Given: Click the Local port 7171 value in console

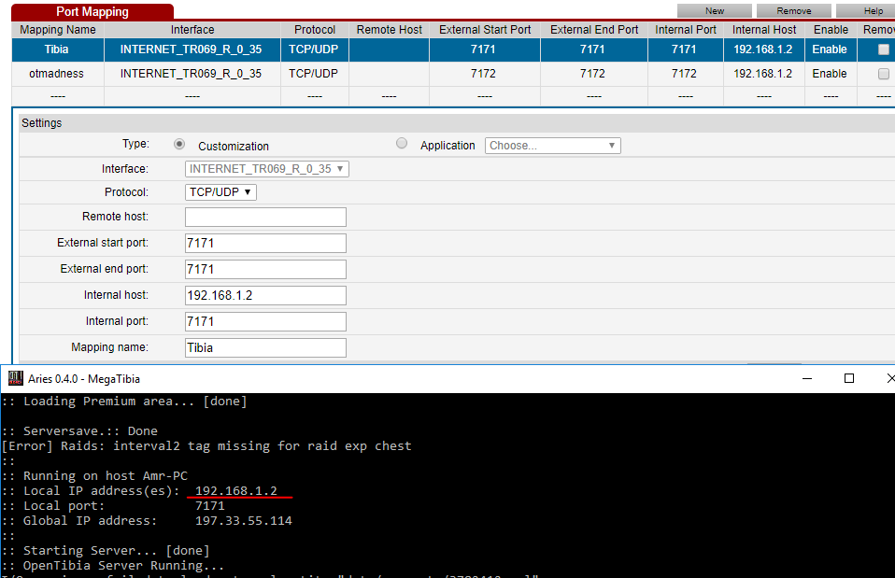Looking at the screenshot, I should [210, 505].
